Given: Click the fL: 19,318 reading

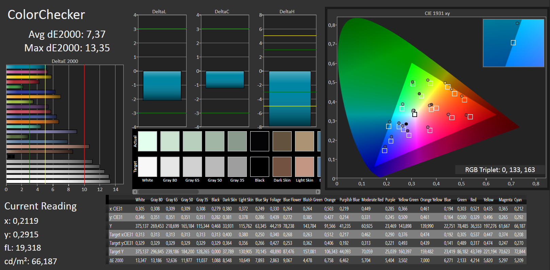Looking at the screenshot, I should (22, 248).
